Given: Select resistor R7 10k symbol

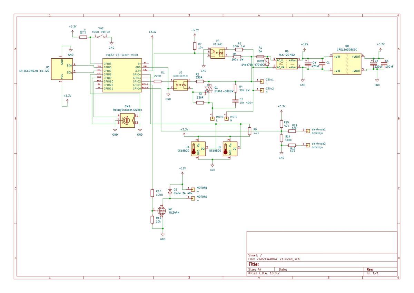Looking at the screenshot, I should tap(195, 46).
